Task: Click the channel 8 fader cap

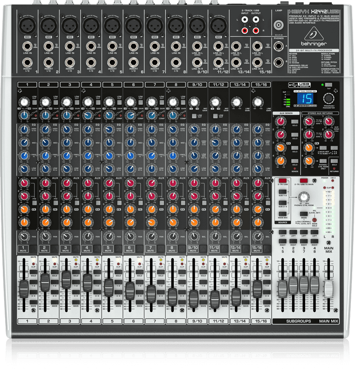Action: click(x=172, y=297)
